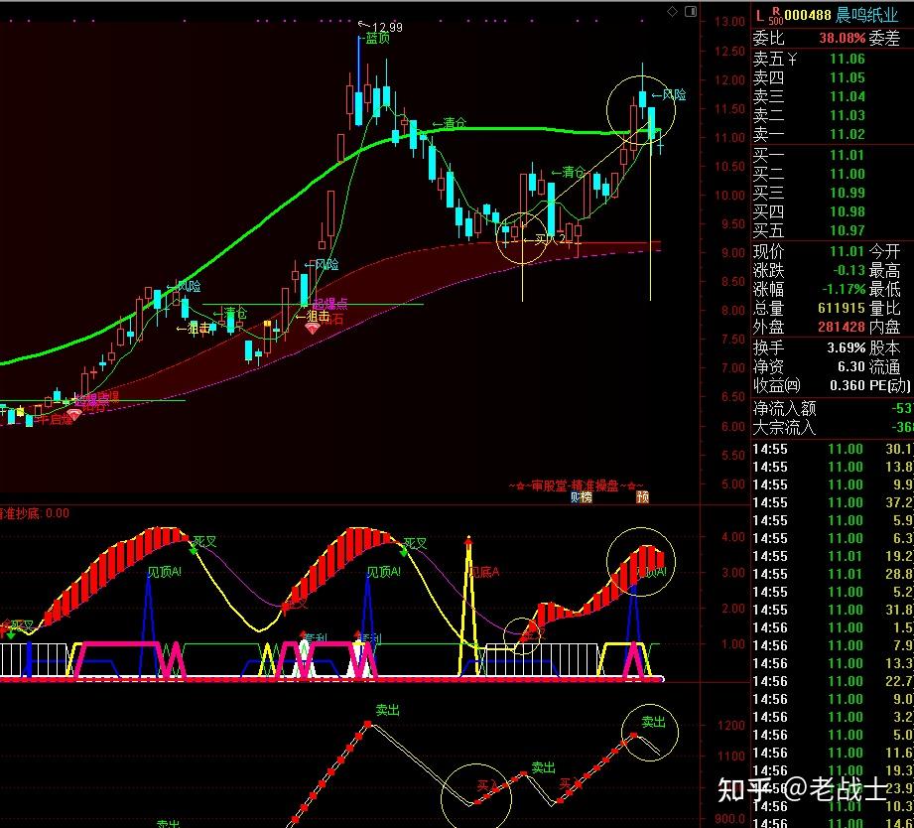
Task: Select the 总量 value 611915
Action: [x=842, y=309]
